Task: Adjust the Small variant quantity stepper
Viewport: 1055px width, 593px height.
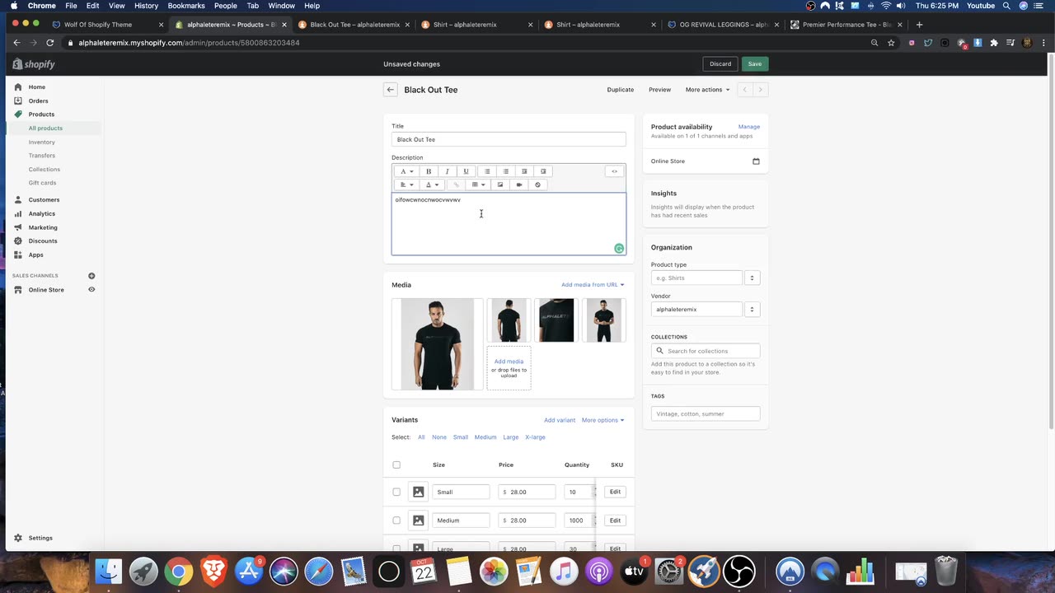Action: [594, 492]
